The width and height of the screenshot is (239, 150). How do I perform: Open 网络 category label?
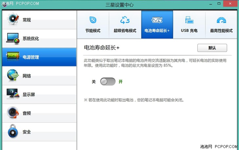point(27,76)
